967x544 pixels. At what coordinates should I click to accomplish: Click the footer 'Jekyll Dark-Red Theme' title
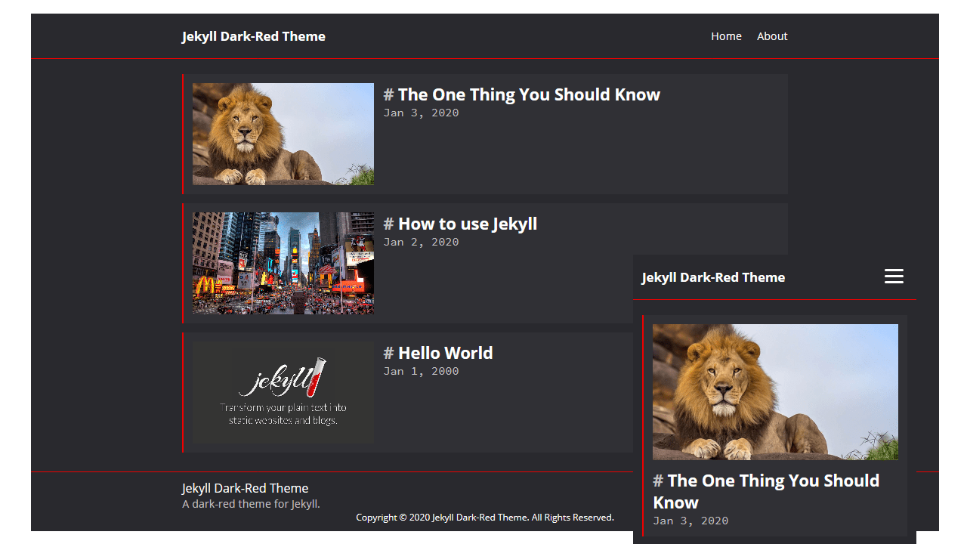pos(246,488)
